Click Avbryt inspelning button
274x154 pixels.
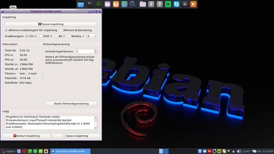coord(27,136)
